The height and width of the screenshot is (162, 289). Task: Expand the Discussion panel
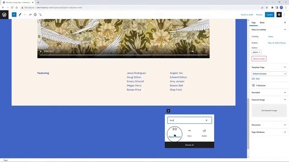pos(269,125)
